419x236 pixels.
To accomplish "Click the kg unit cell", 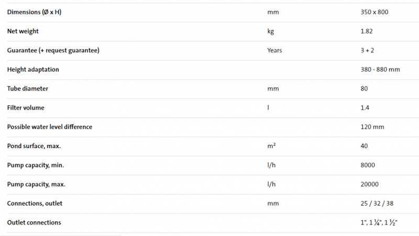I will 271,31.
